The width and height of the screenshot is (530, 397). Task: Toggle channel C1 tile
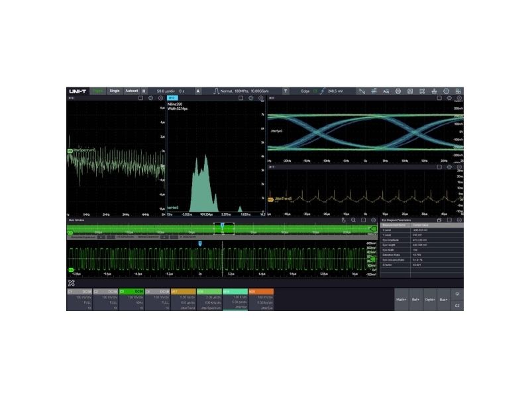pyautogui.click(x=79, y=300)
